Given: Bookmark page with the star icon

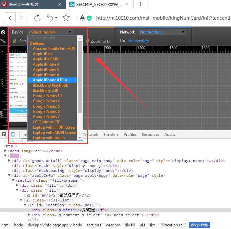Looking at the screenshot, I should click(x=66, y=18).
